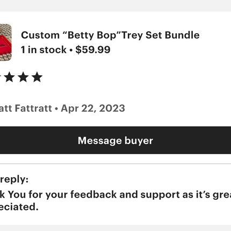
Task: Click the reply text about feedback and support
Action: click(x=115, y=194)
